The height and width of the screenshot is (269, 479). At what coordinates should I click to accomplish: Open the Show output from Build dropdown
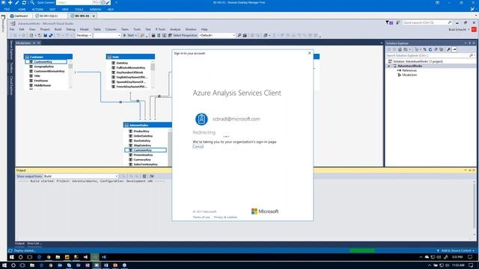coord(81,176)
